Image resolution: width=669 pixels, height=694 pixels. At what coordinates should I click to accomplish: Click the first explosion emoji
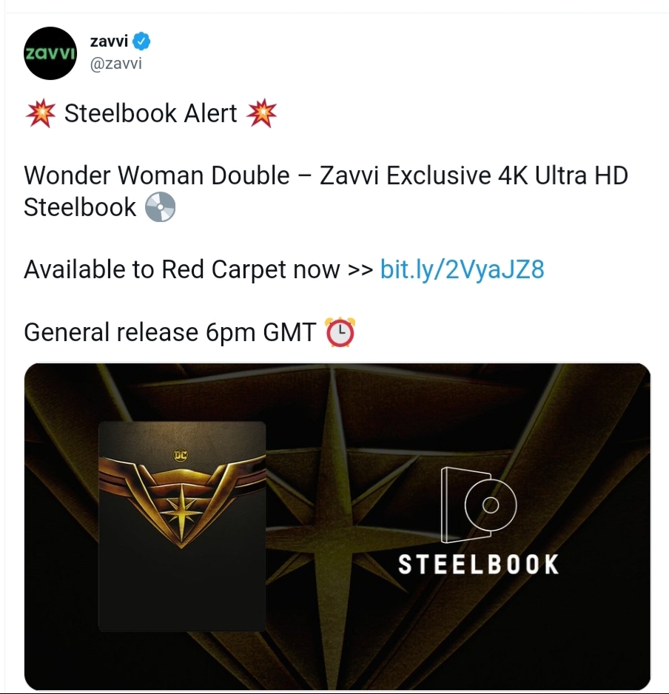click(x=40, y=113)
